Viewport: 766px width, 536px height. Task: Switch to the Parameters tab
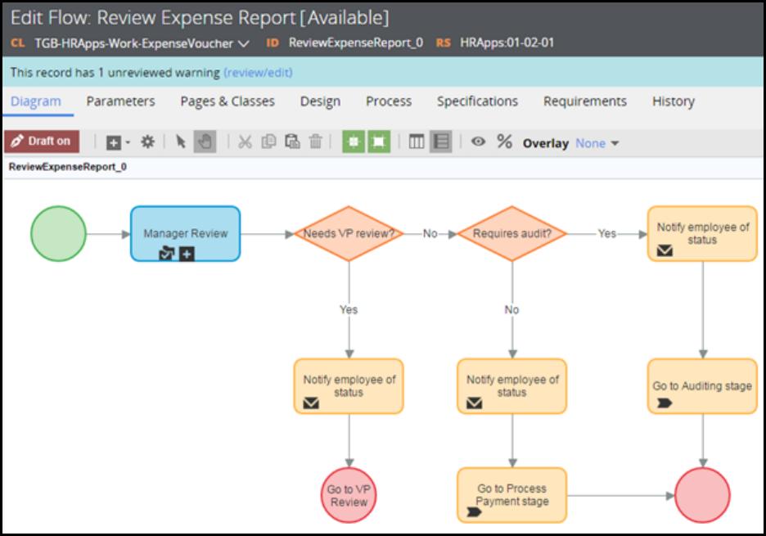pos(120,101)
